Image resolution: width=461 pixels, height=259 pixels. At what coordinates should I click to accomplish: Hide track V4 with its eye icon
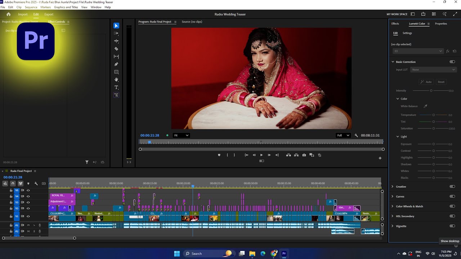[28, 196]
